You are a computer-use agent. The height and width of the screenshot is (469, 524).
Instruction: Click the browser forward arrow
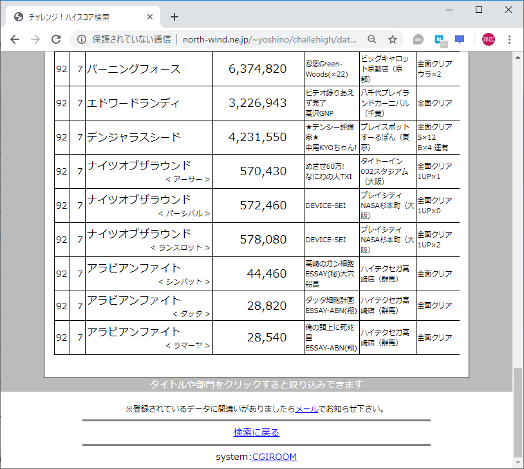(35, 39)
